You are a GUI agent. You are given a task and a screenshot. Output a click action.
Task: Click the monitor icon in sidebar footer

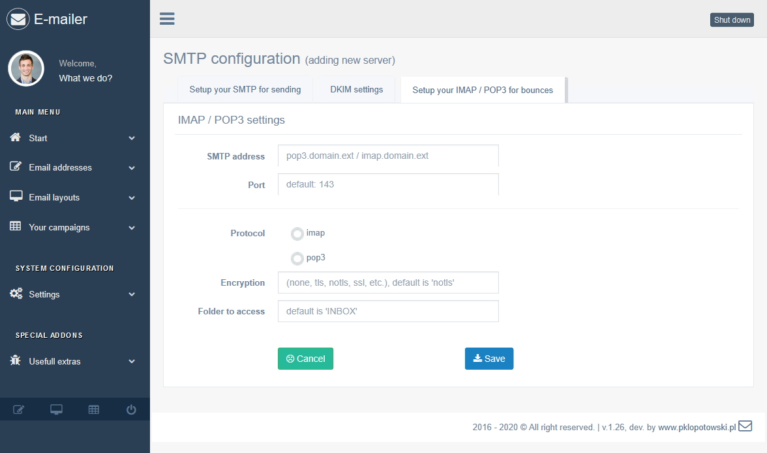point(56,409)
